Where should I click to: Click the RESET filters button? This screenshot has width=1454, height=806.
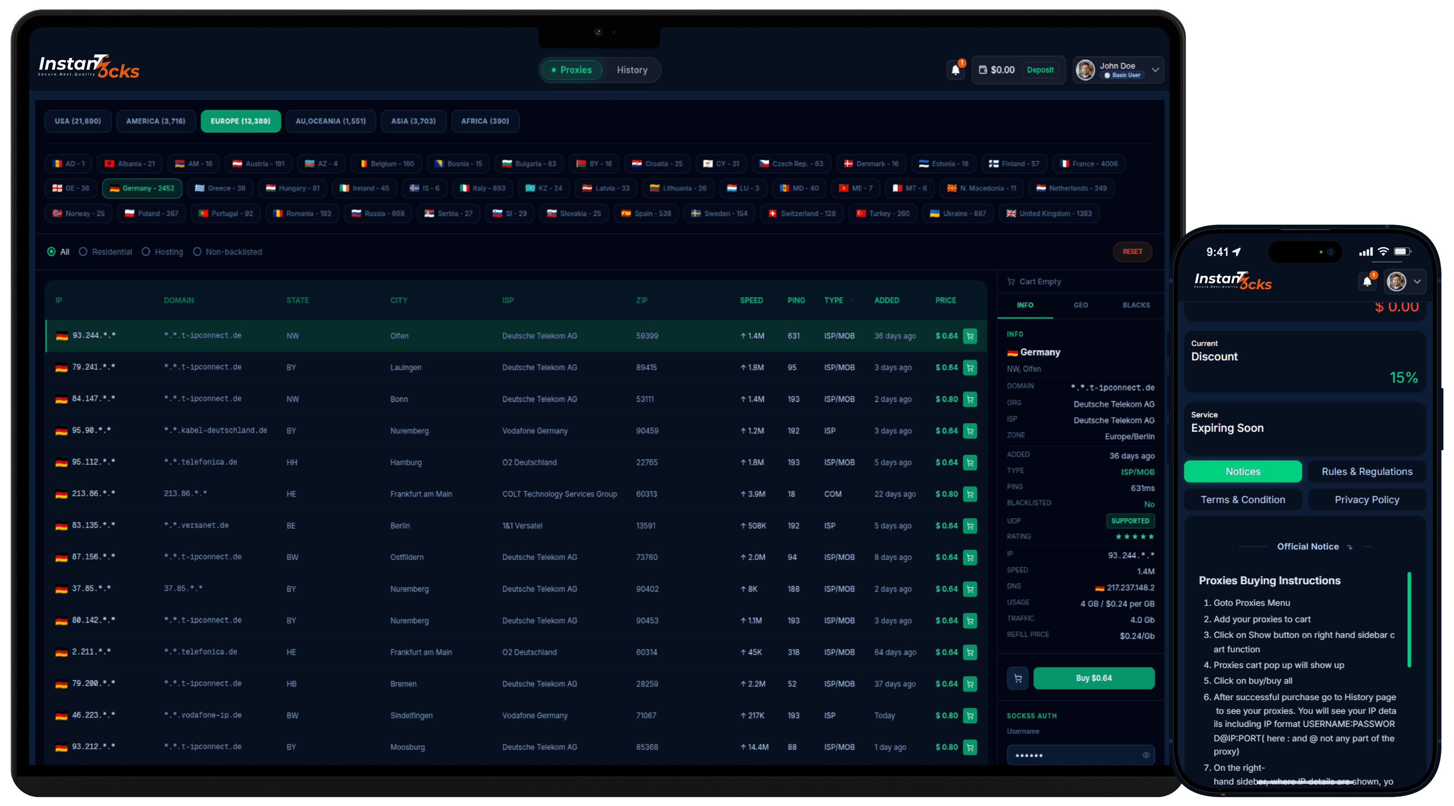(x=1132, y=252)
